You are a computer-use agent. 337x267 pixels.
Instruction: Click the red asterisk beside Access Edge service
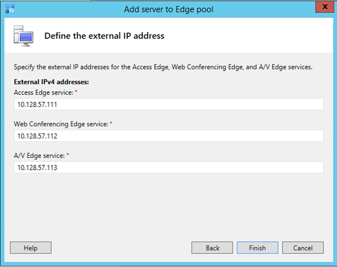click(76, 91)
